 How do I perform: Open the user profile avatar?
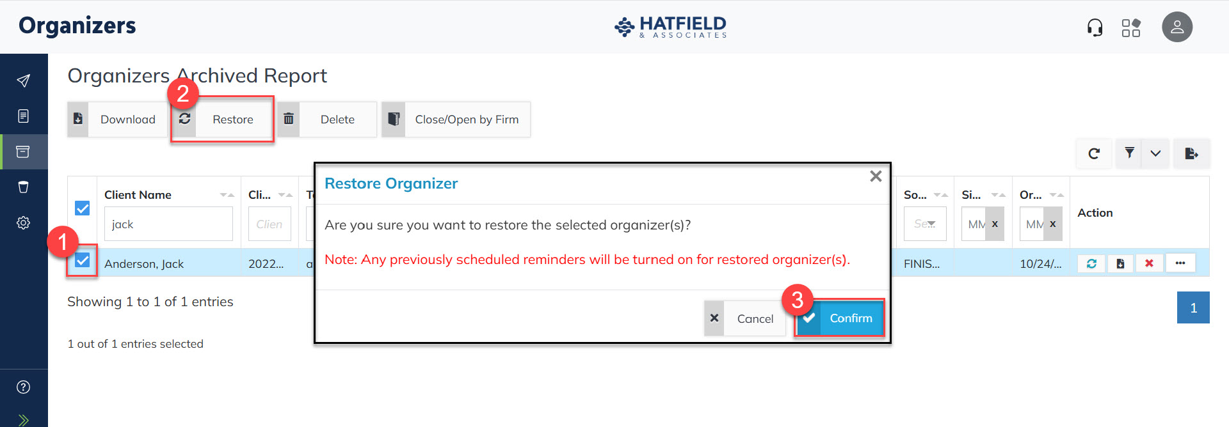[1177, 27]
